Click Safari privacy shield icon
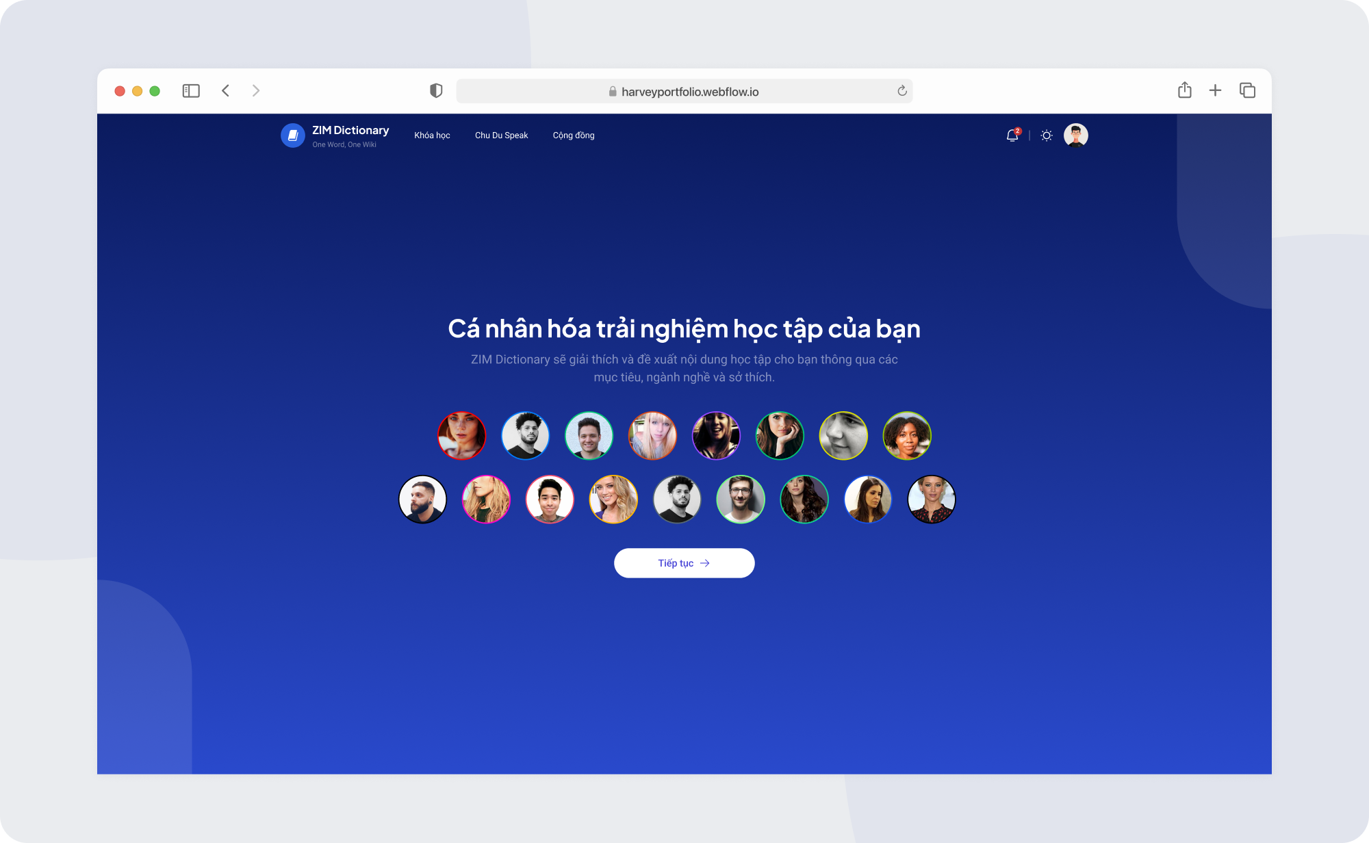This screenshot has height=843, width=1369. 436,91
